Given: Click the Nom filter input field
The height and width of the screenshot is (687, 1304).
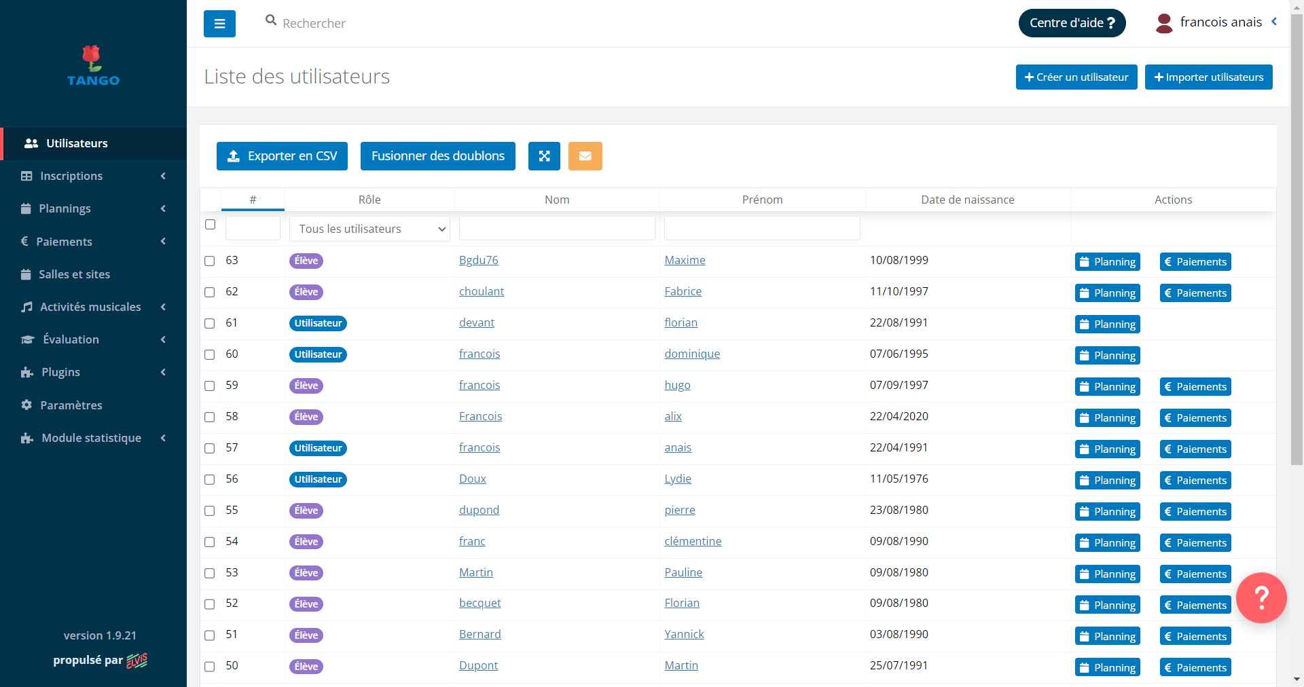Looking at the screenshot, I should [x=557, y=229].
